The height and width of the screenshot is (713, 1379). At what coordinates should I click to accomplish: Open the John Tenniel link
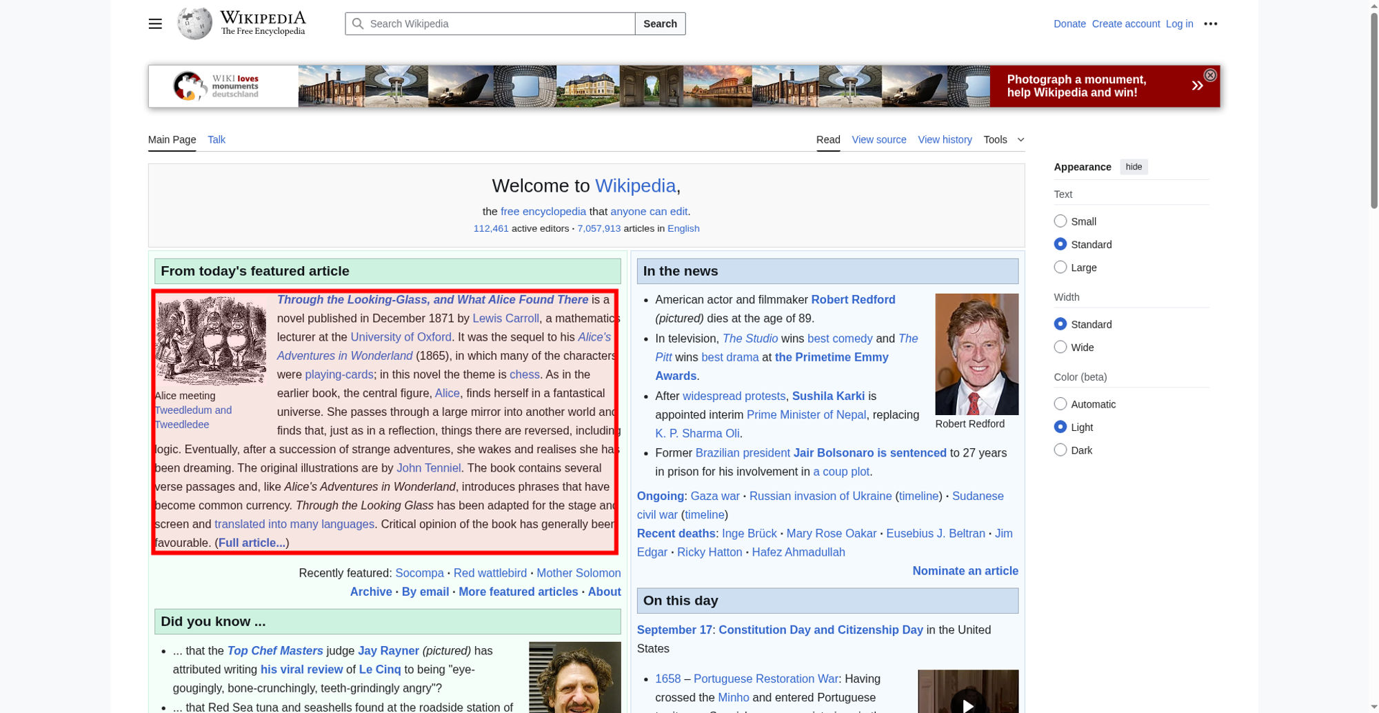point(428,468)
